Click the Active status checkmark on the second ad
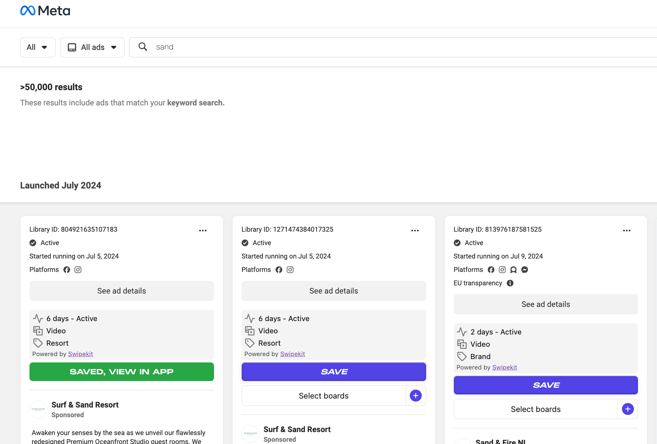The image size is (657, 444). pyautogui.click(x=245, y=242)
